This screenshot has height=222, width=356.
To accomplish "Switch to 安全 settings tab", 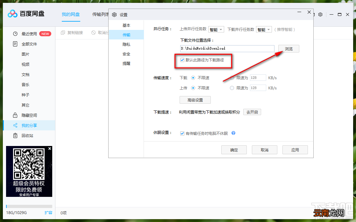I will pyautogui.click(x=126, y=54).
